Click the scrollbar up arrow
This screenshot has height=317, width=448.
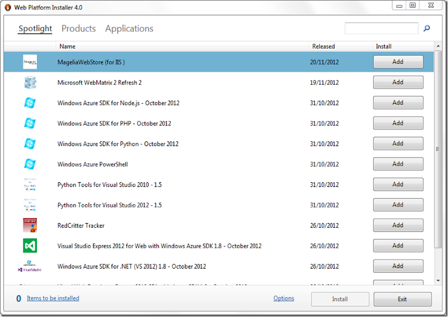point(438,46)
